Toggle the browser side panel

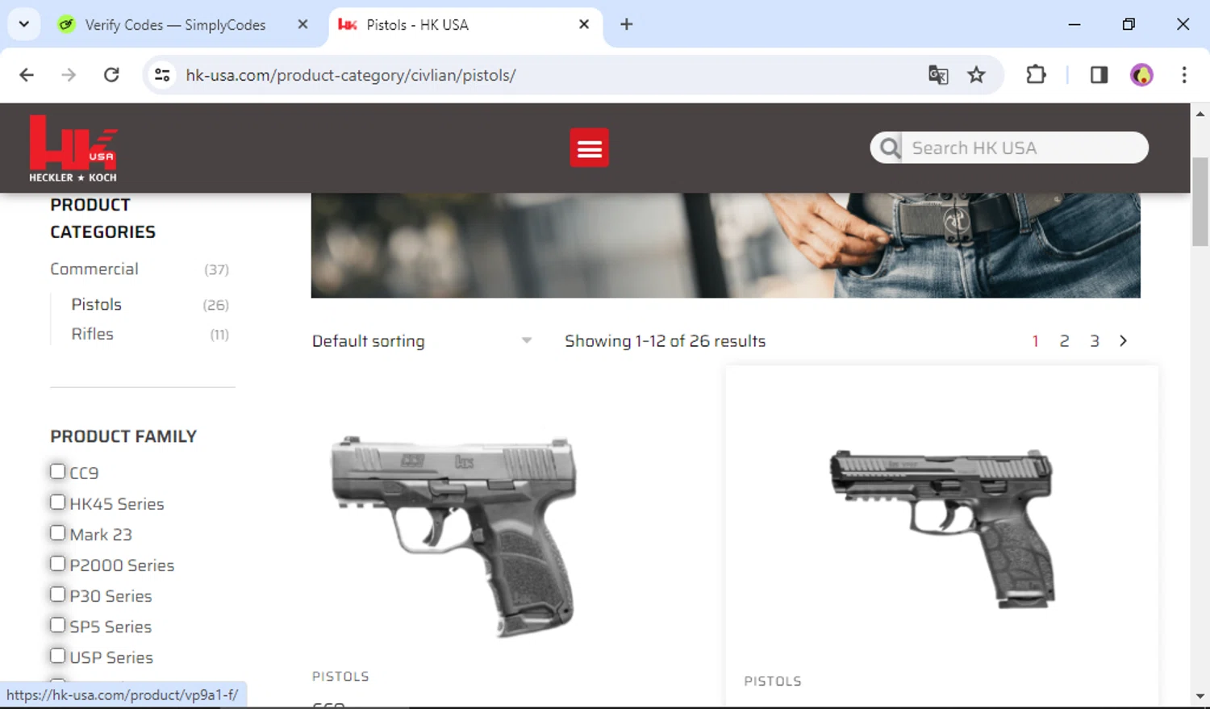(x=1099, y=75)
